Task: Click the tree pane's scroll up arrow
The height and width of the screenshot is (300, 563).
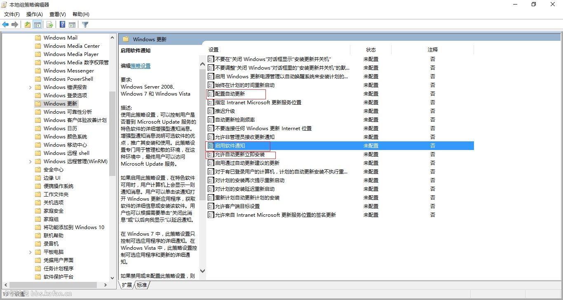Action: click(112, 37)
